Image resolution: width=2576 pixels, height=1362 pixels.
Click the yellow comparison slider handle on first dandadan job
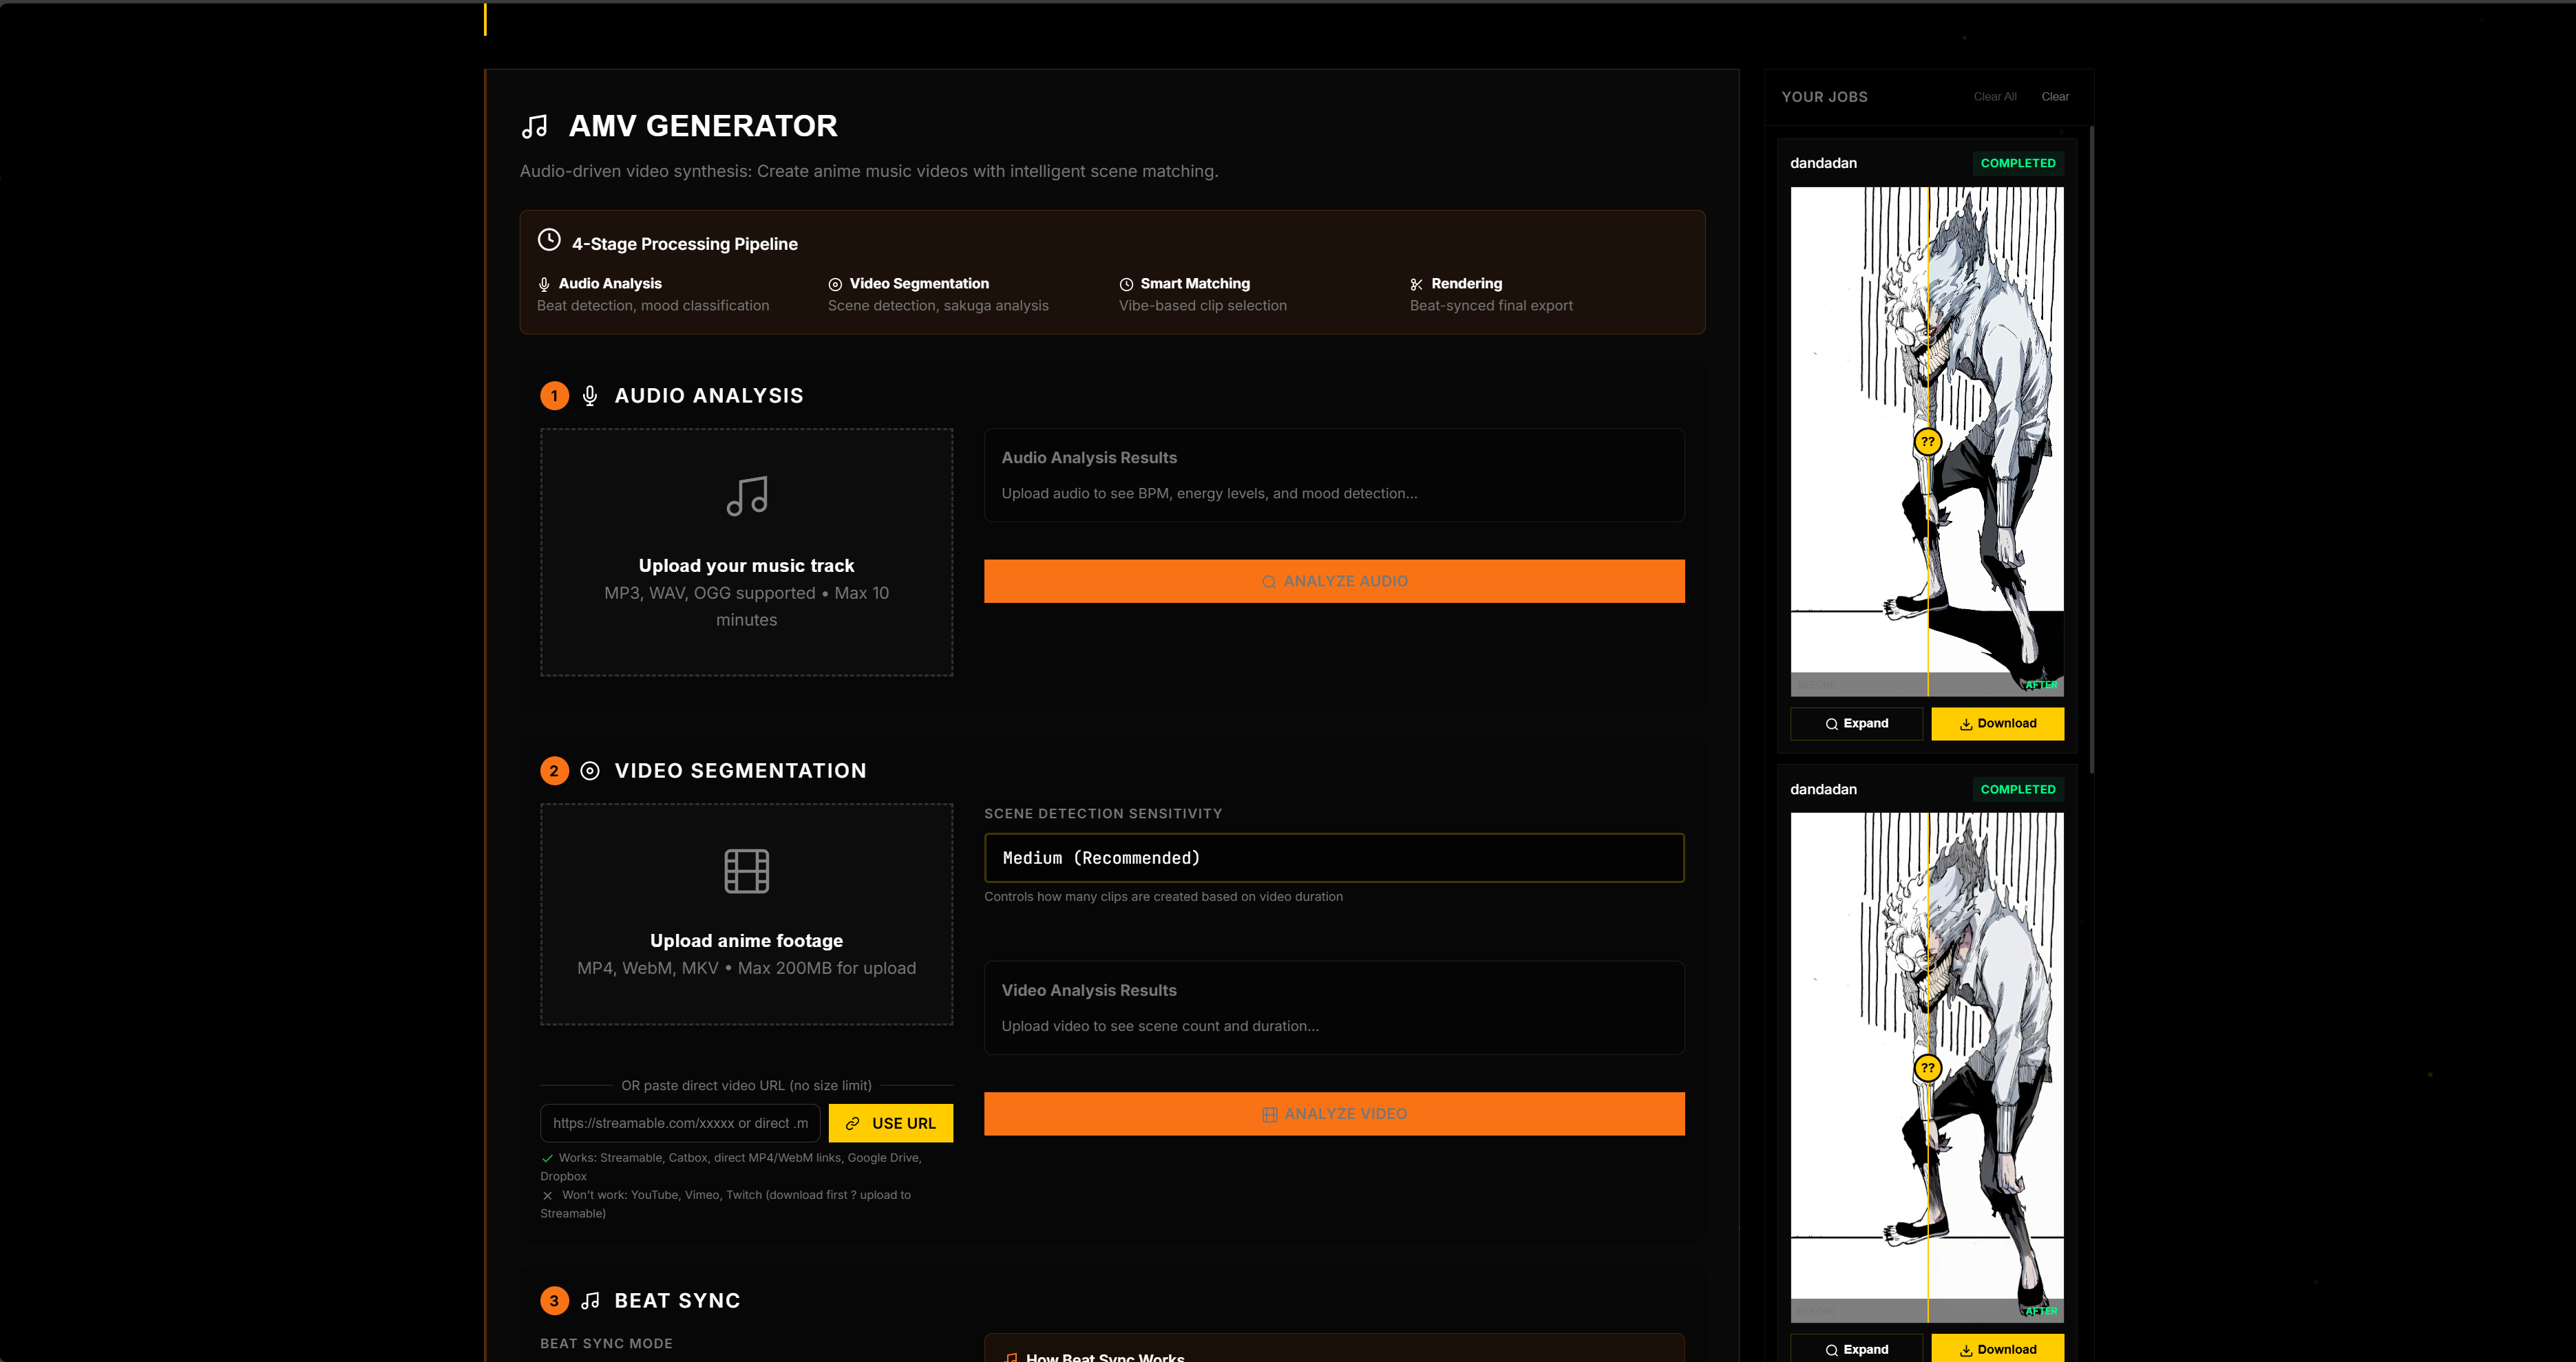[1927, 442]
